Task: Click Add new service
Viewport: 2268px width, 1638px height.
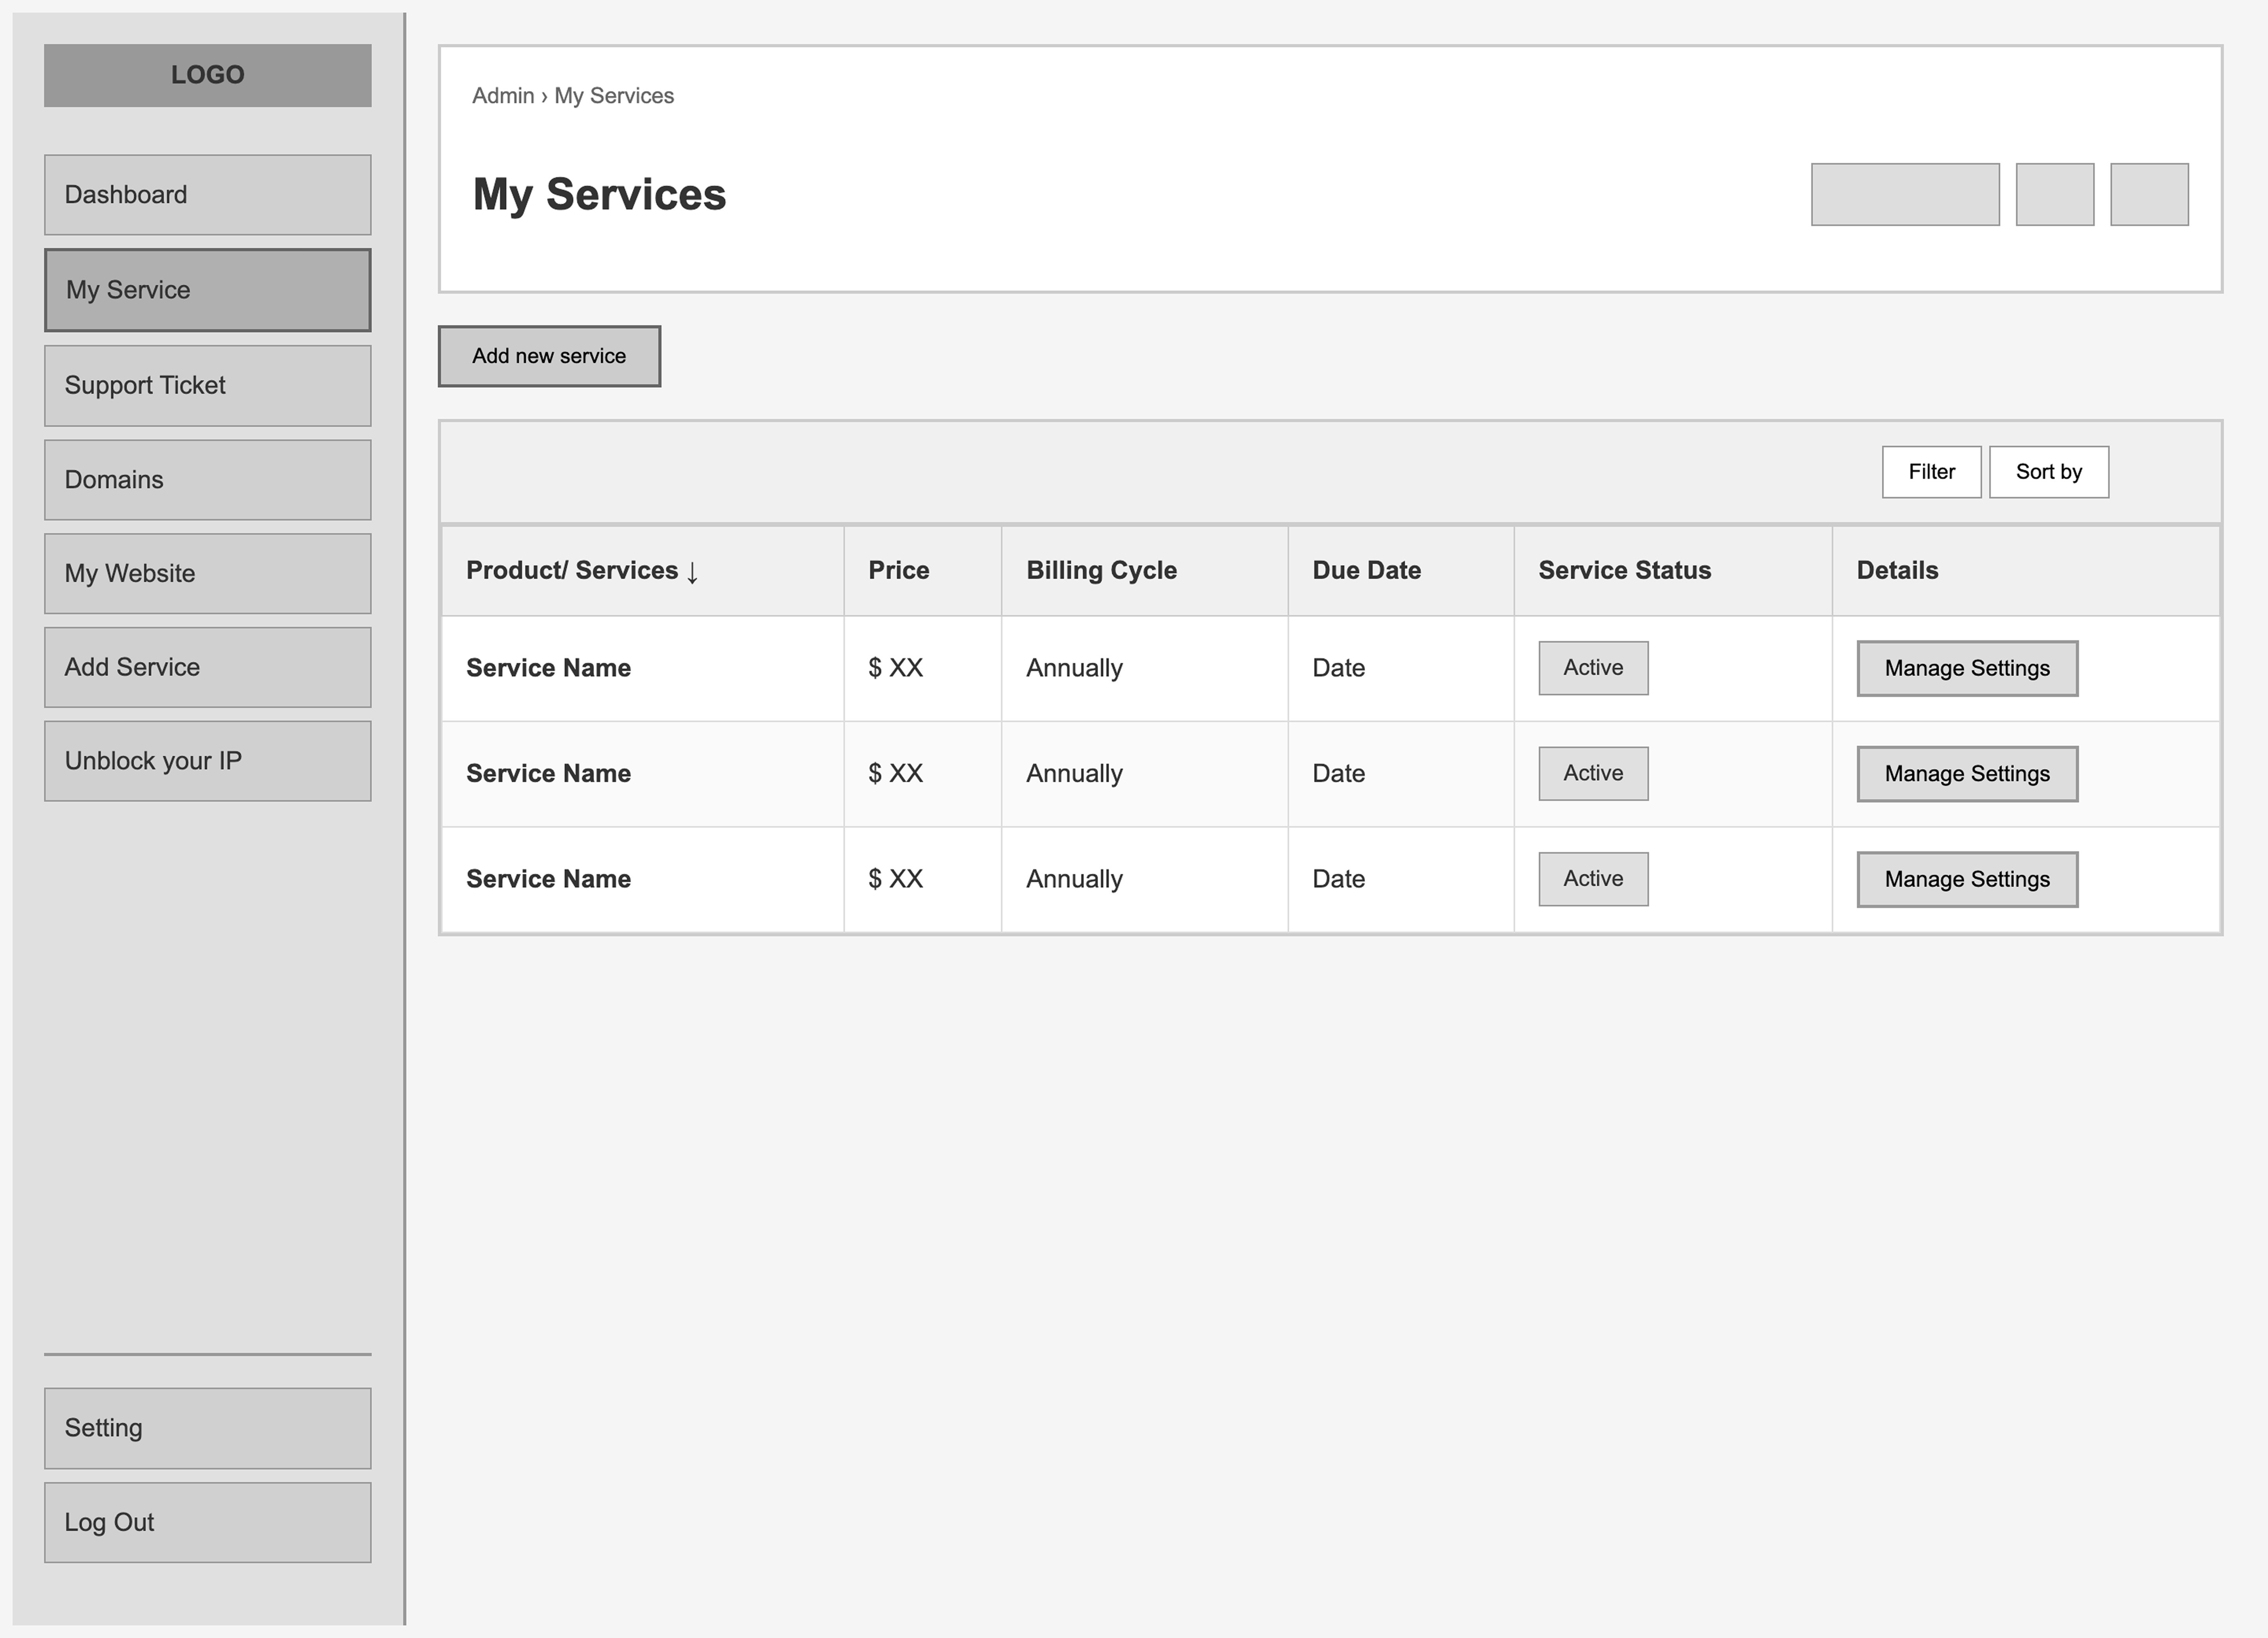Action: 548,355
